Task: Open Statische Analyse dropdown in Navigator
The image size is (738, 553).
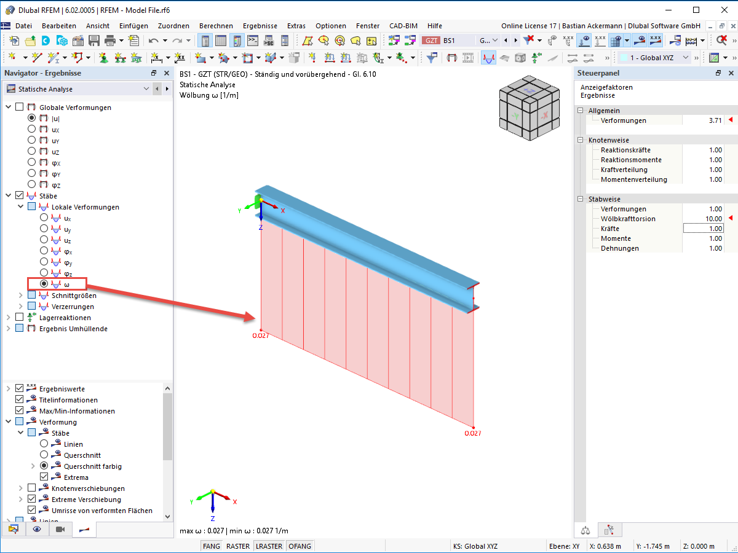Action: [x=146, y=89]
